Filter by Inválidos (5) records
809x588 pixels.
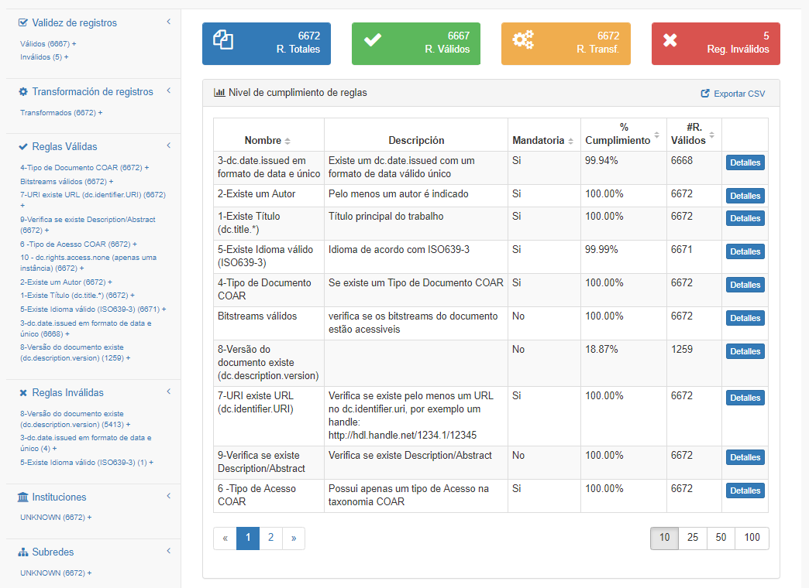point(43,56)
